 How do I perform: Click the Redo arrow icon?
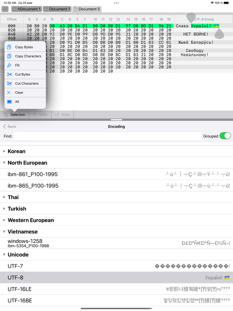coord(57,115)
